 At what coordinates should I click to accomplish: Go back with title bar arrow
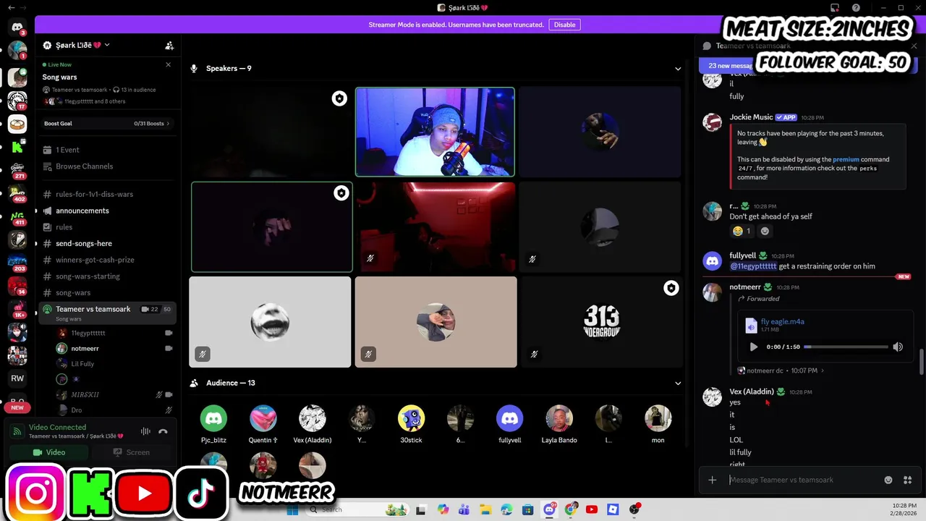(x=11, y=7)
